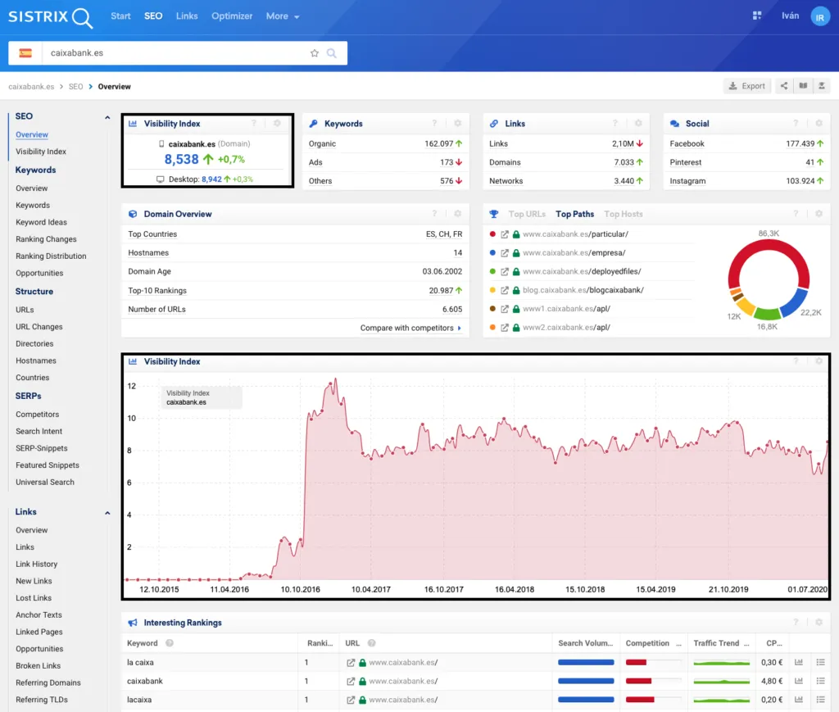The image size is (839, 712).
Task: Open external link icon for /particular/ path
Action: [505, 234]
